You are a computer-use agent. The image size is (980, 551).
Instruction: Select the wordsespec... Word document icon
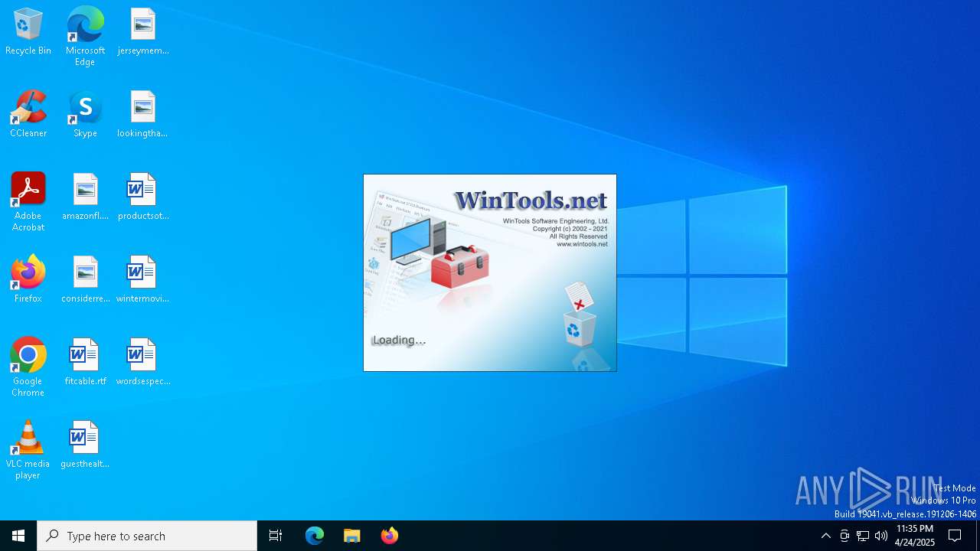click(x=143, y=363)
